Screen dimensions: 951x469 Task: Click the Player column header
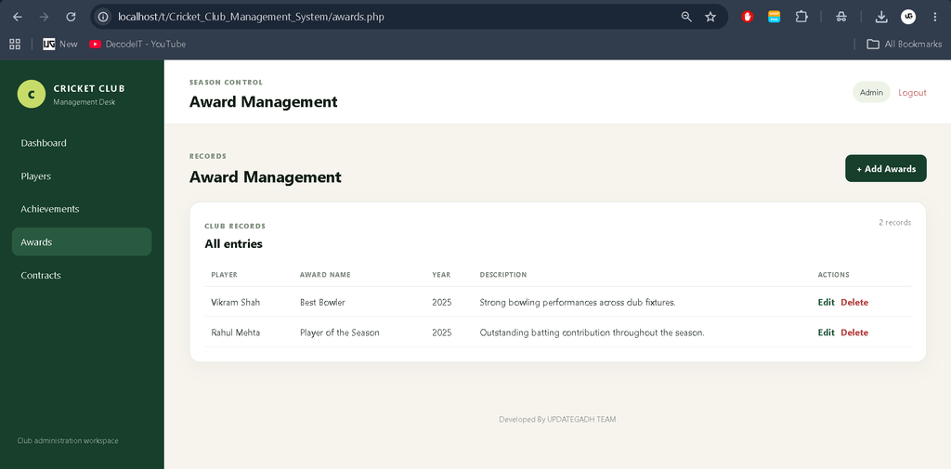point(224,275)
